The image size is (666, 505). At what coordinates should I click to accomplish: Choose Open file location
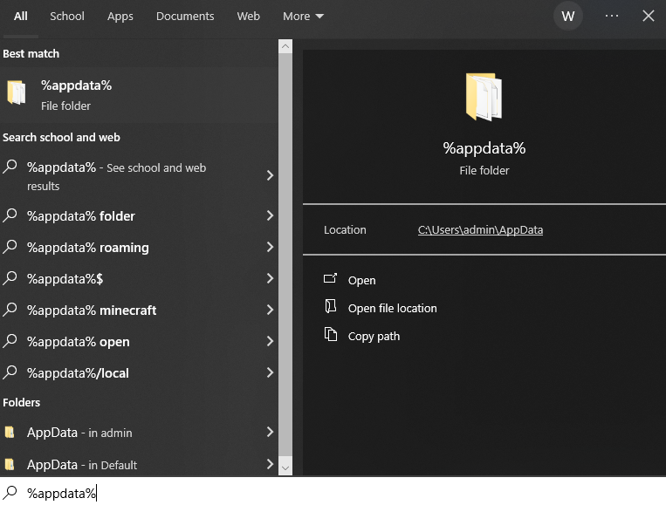click(393, 308)
